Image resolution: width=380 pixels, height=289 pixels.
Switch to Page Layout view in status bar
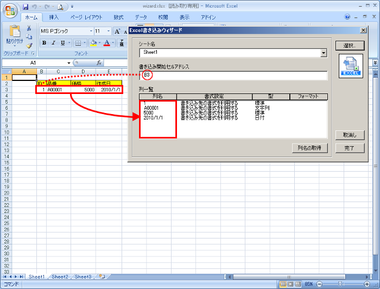tap(292, 284)
